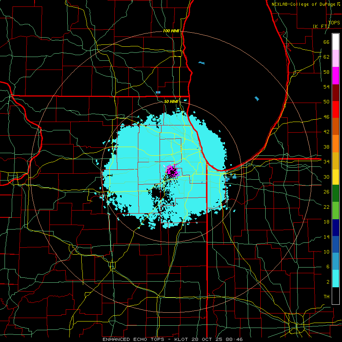Click the black TH threshold swatch
The image size is (342, 342).
point(336,296)
